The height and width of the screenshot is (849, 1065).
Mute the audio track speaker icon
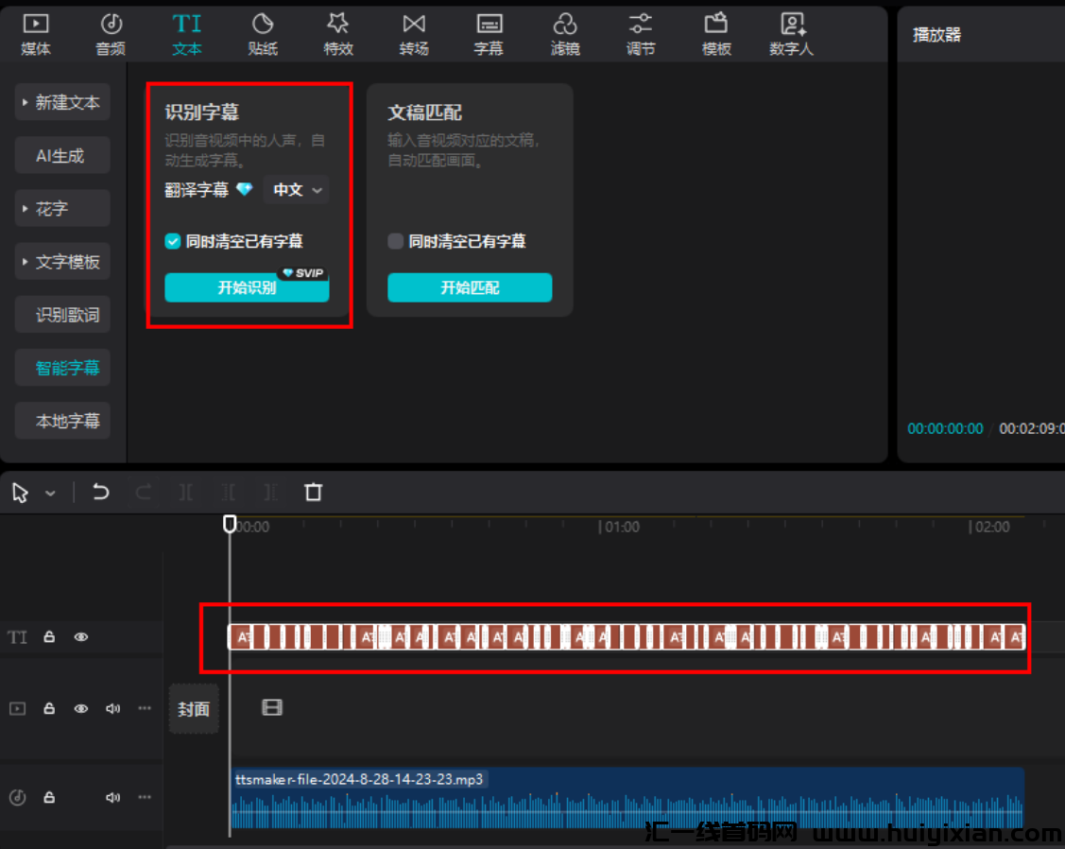coord(113,797)
